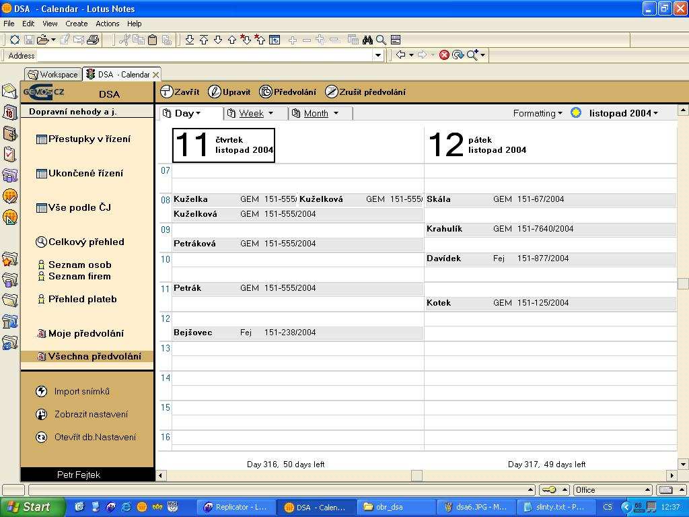This screenshot has height=517, width=689.
Task: Click the Předvolání action button
Action: click(288, 92)
